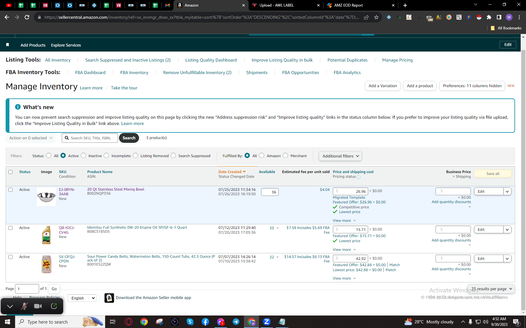Screen dimensions: 526x328
Task: Switch to the Upload - AWL LABEL tab
Action: click(x=286, y=5)
